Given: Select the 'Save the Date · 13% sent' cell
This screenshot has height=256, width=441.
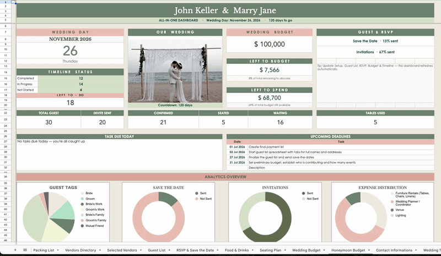Looking at the screenshot, I should (x=375, y=41).
